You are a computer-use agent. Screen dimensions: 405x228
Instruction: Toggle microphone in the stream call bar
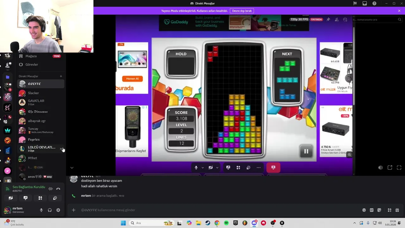tap(196, 168)
